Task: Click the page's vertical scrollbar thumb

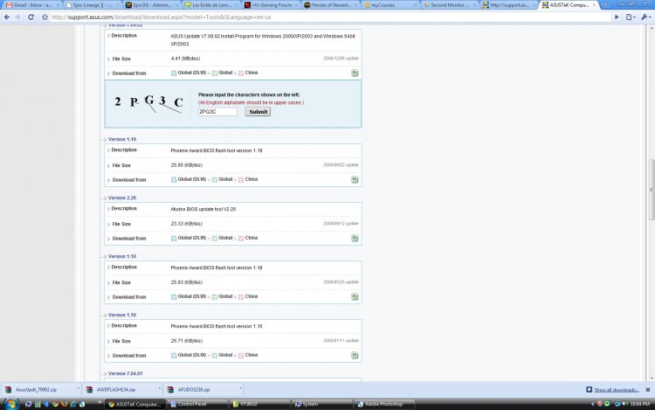Action: 651,190
